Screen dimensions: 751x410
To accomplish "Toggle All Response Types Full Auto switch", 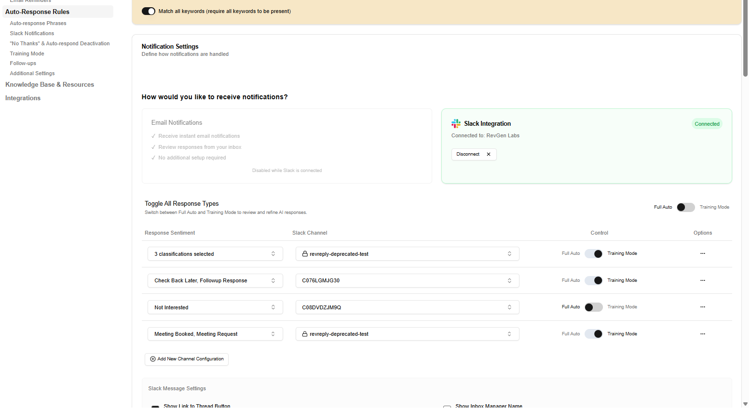I will [x=685, y=207].
